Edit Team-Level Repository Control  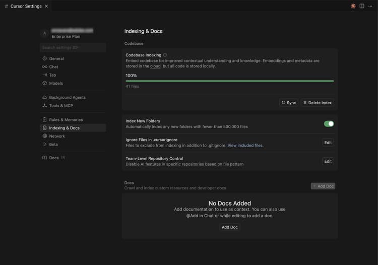(328, 161)
